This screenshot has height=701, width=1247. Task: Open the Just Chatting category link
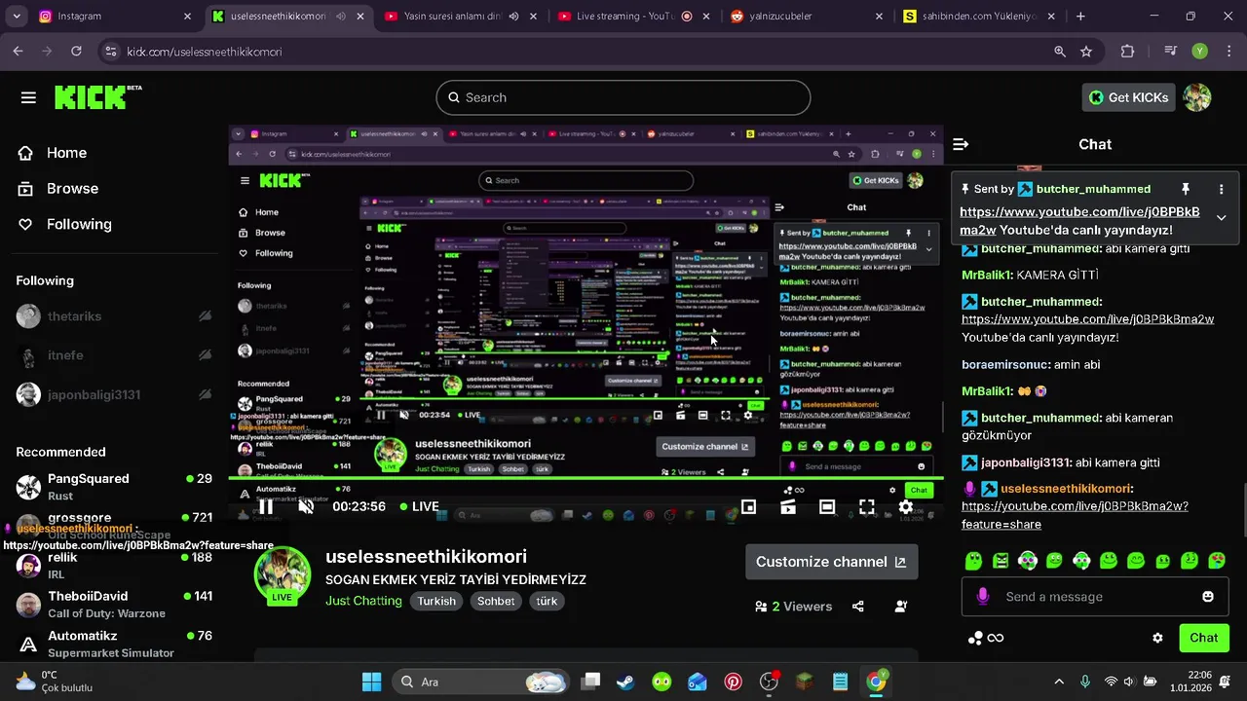(x=363, y=601)
